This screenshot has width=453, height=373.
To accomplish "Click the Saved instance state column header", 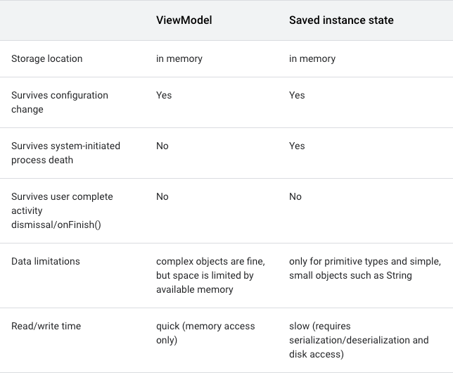I will [x=341, y=20].
